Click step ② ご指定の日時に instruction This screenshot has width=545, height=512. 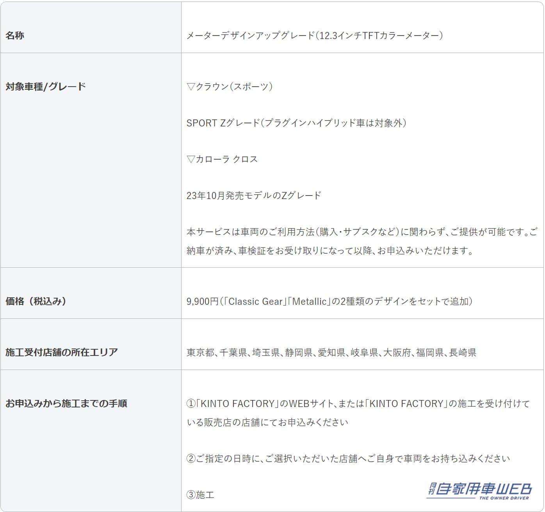pyautogui.click(x=348, y=459)
